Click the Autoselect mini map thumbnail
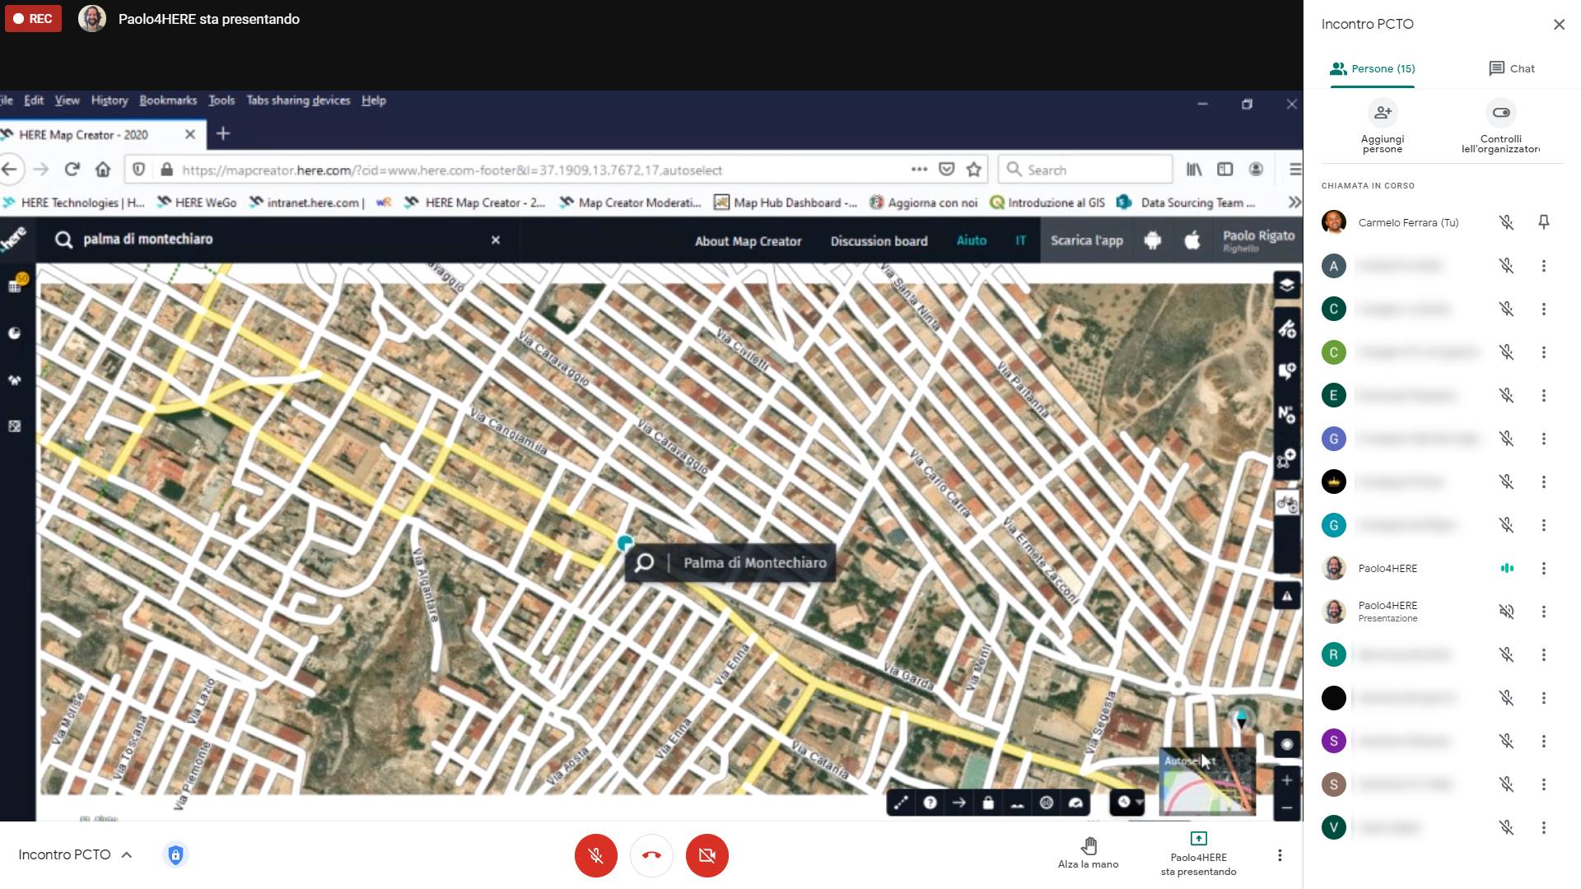Viewport: 1581px width, 889px height. pyautogui.click(x=1207, y=780)
